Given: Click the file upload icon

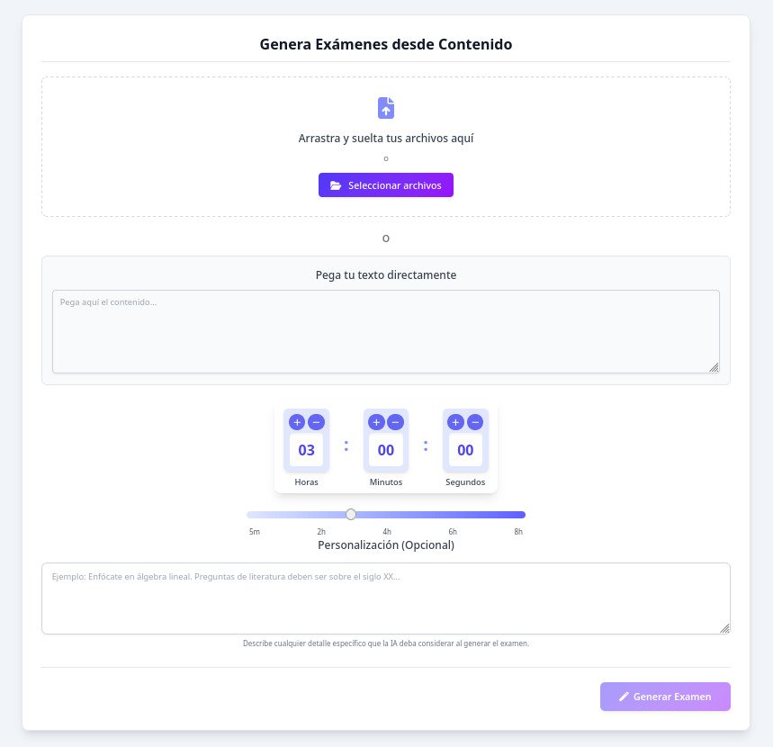Looking at the screenshot, I should pos(386,108).
